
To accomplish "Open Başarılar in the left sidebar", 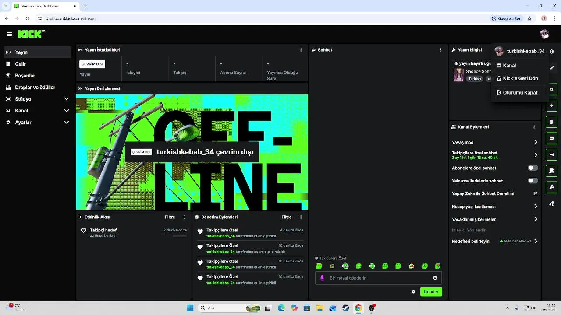I will click(37, 76).
